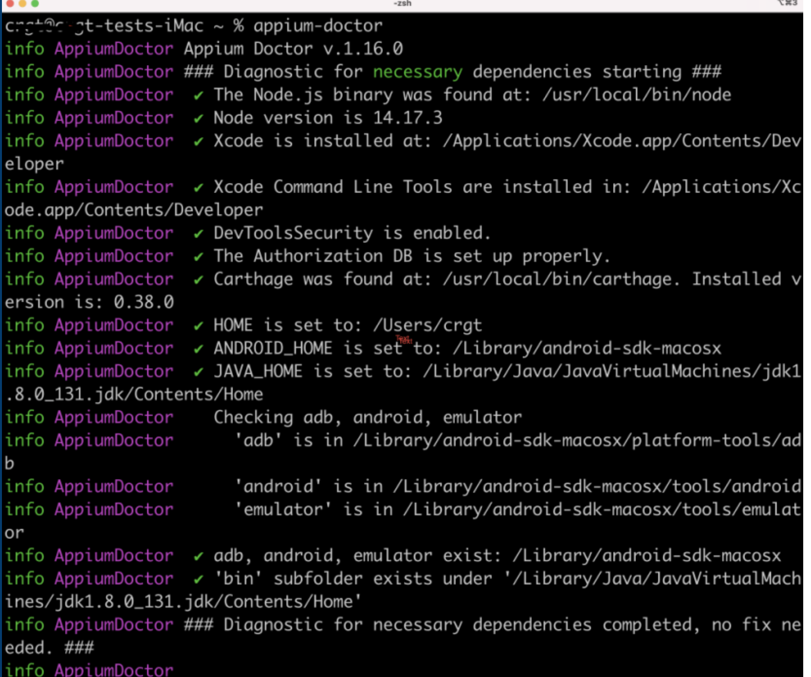Click checkmark beside "'bin' subfolder exists"
811x677 pixels.
[198, 580]
